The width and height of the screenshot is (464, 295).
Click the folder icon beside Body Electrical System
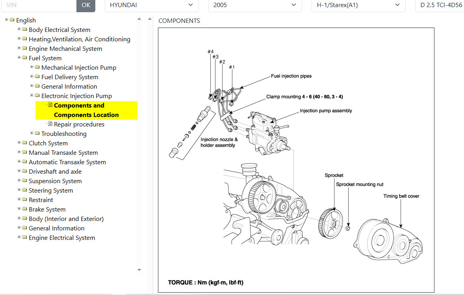coord(25,30)
